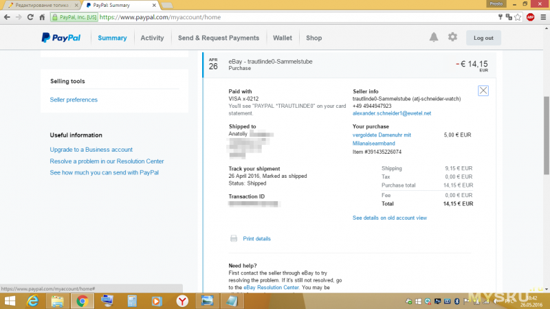Reload the PayPal page
The width and height of the screenshot is (550, 309).
tap(30, 17)
